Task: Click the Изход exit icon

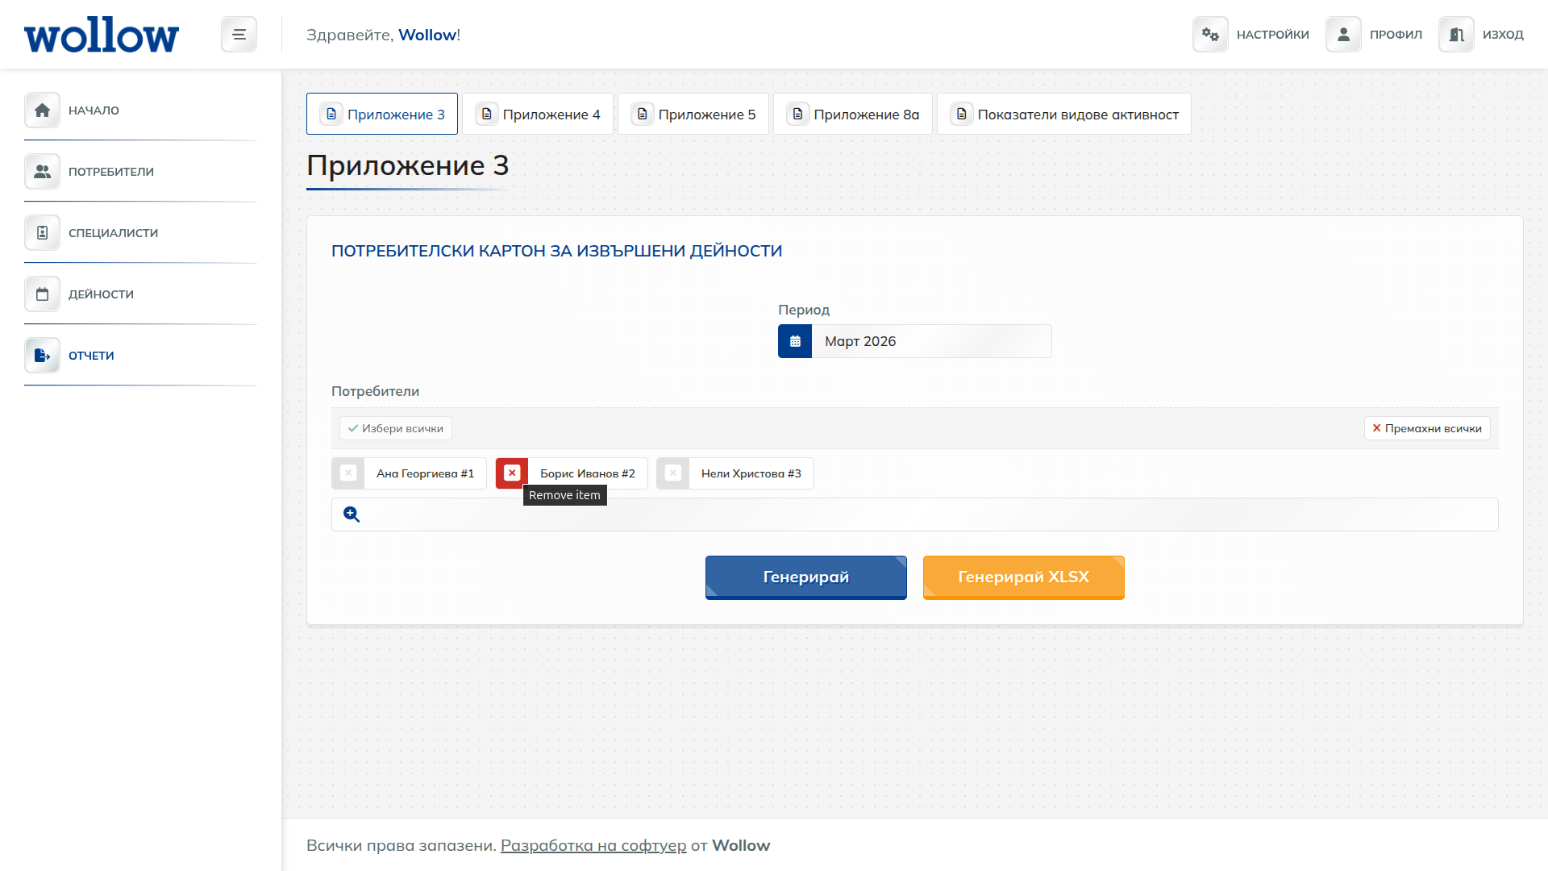Action: [1456, 34]
